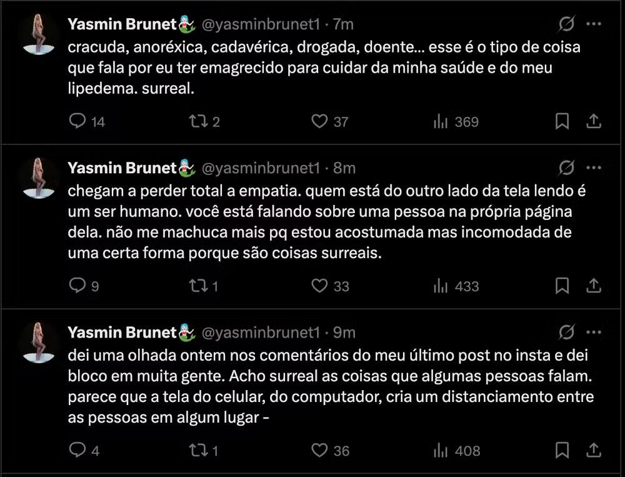Like the tweet with 37 likes
The image size is (625, 477).
(x=320, y=121)
